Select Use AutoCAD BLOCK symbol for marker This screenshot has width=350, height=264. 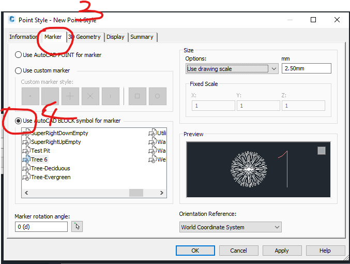(x=68, y=121)
